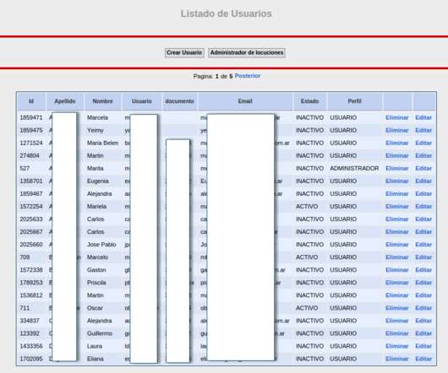Edit the ADMINISTRADOR user with id 527
The image size is (448, 373).
[423, 168]
